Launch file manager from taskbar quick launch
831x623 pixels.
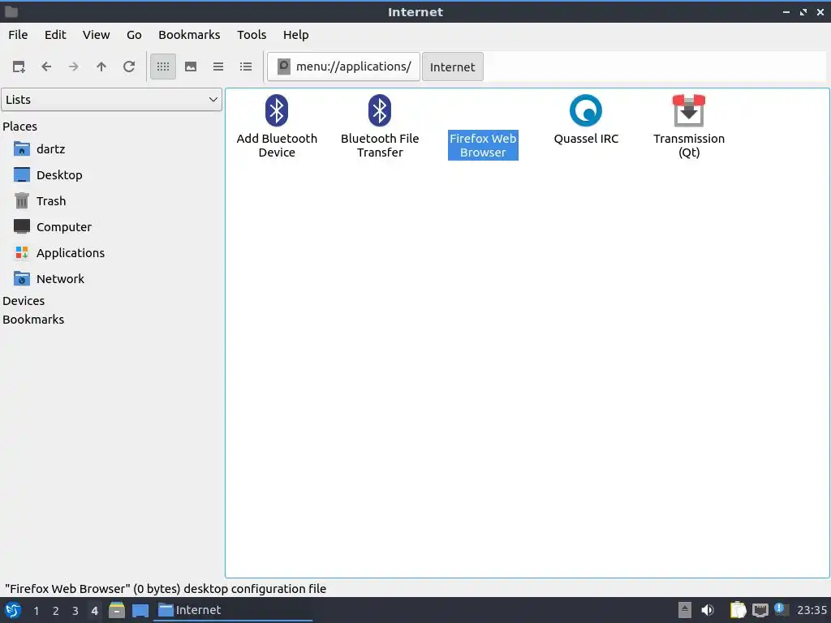coord(117,610)
